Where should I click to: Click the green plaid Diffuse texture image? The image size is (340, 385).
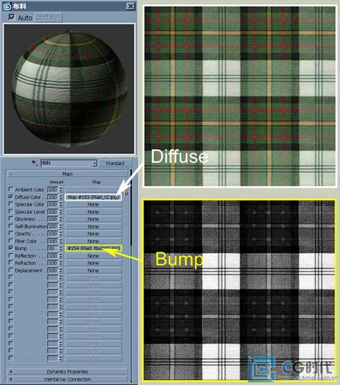point(240,96)
